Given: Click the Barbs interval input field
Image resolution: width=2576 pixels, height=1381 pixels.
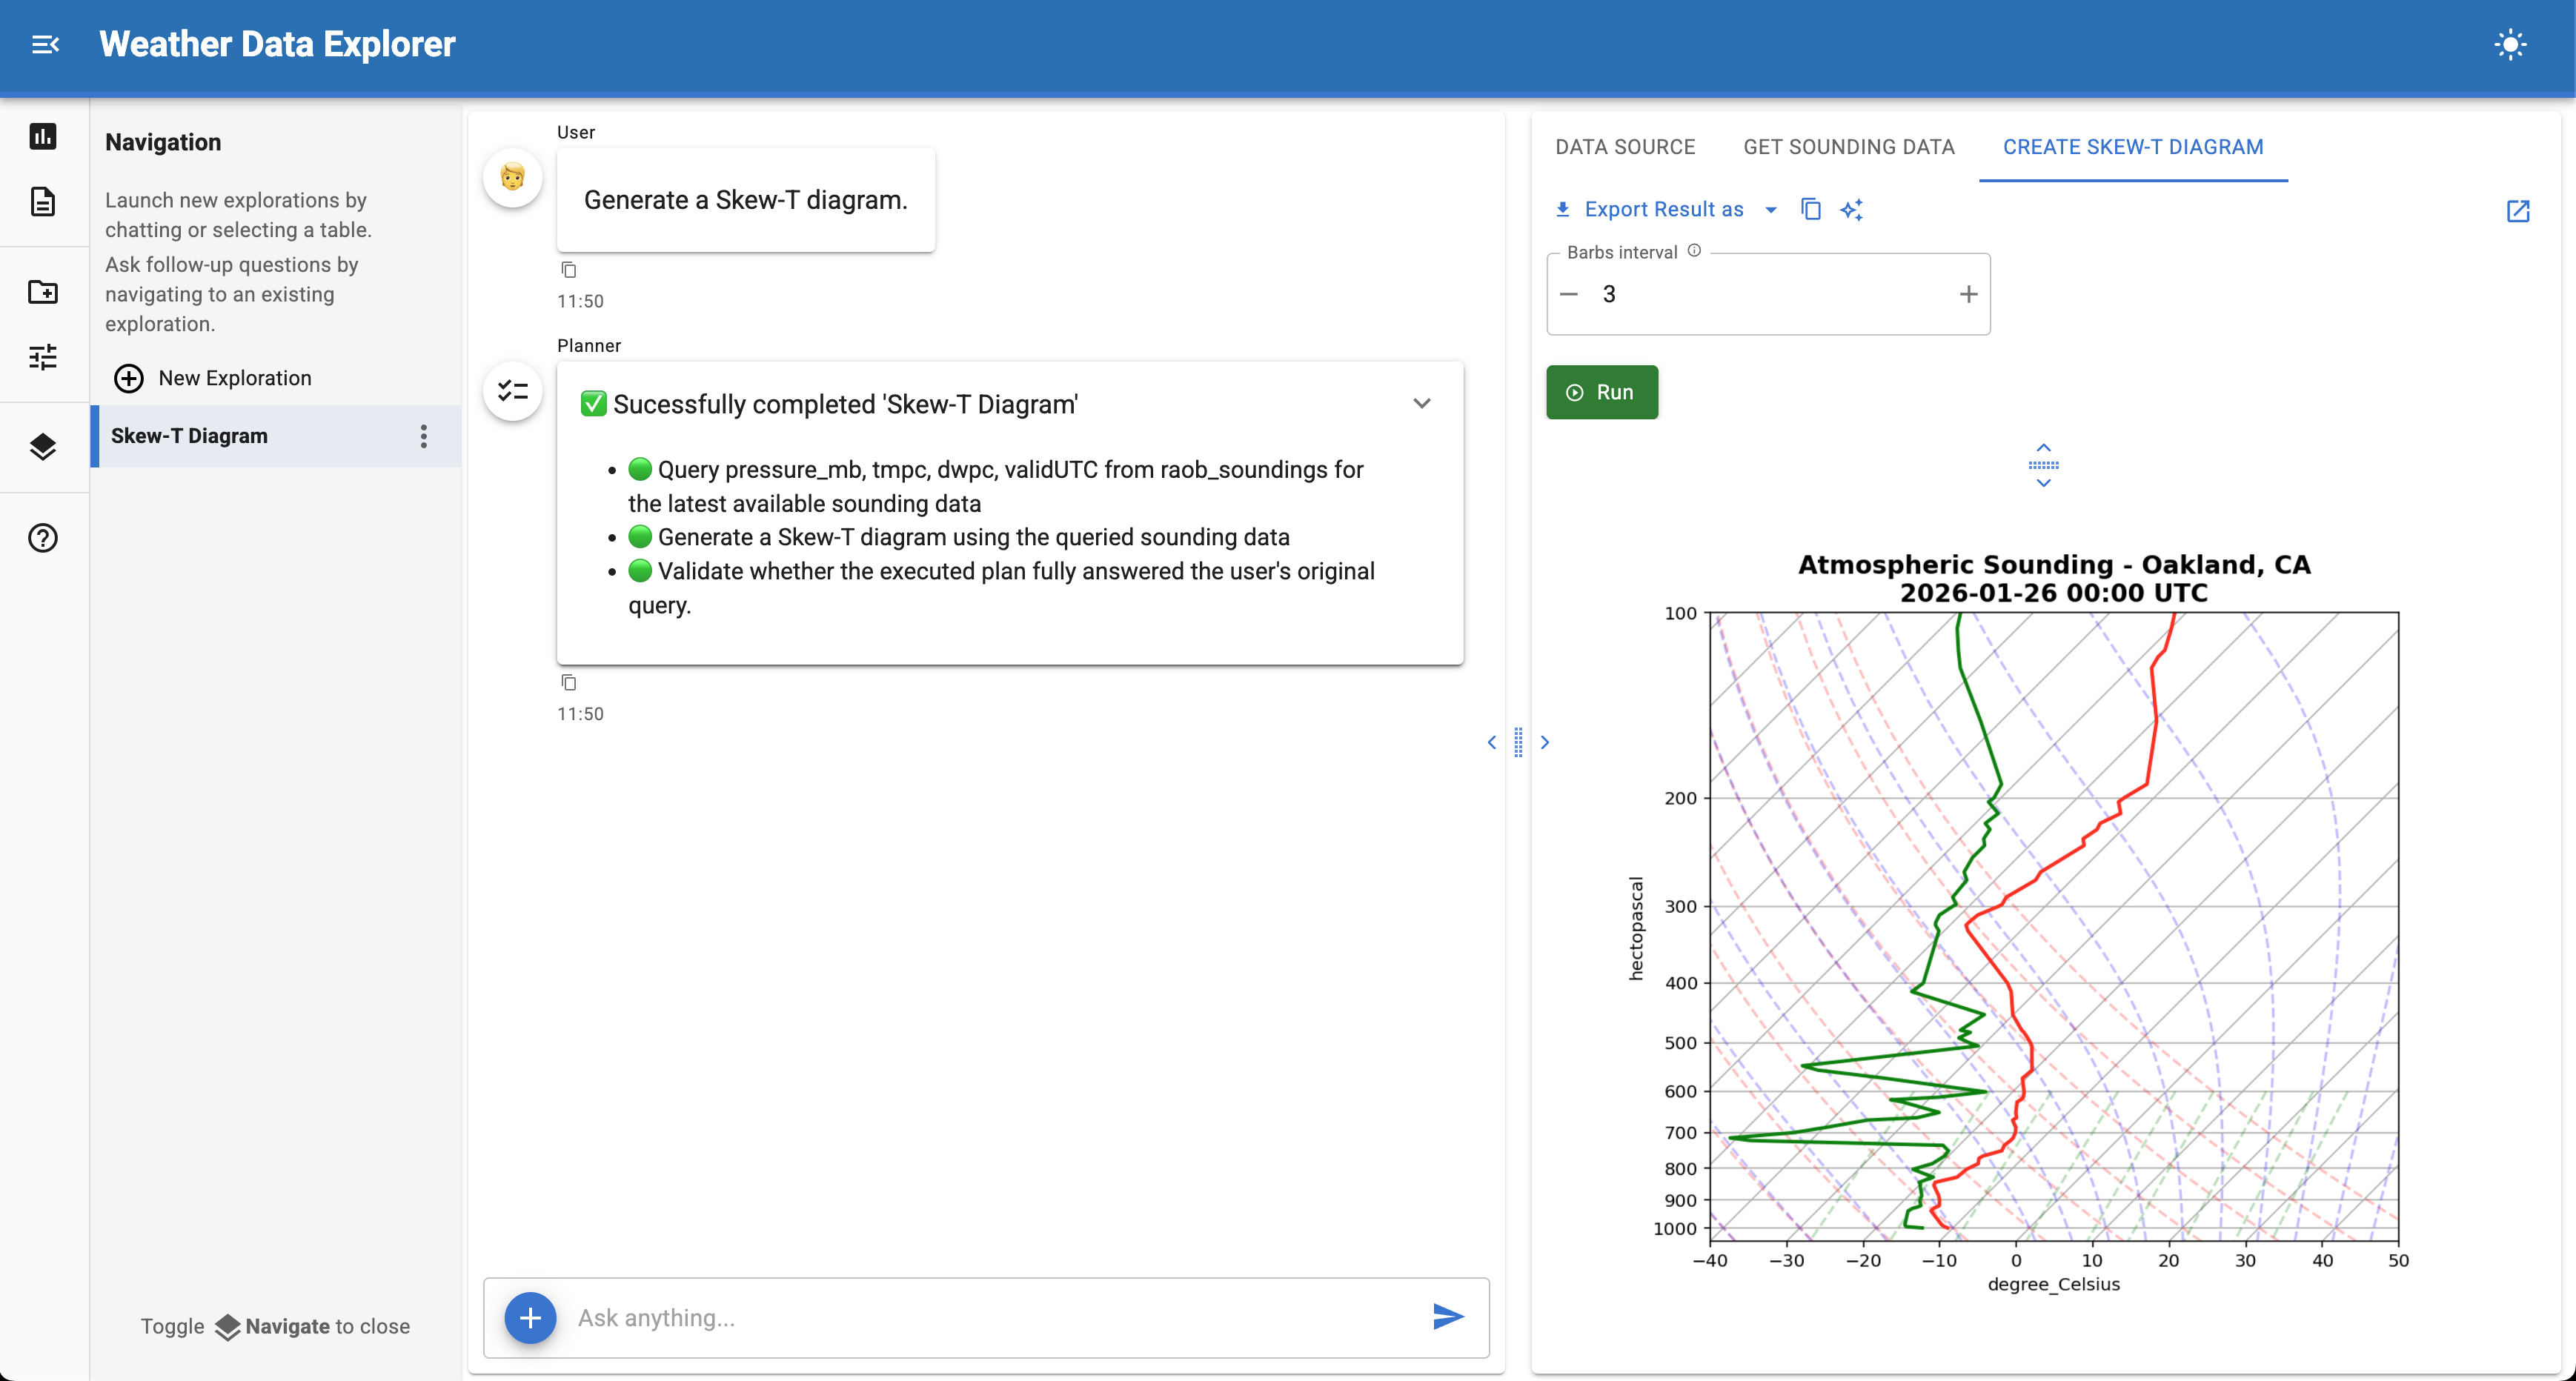Looking at the screenshot, I should (x=1768, y=294).
